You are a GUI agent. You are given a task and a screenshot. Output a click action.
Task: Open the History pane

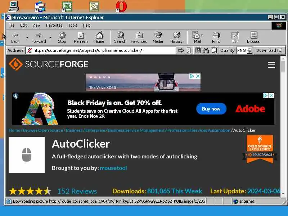coord(176,38)
